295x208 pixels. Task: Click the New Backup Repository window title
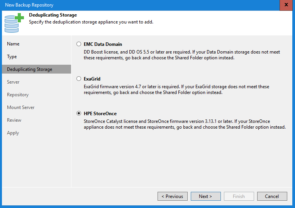click(x=29, y=5)
